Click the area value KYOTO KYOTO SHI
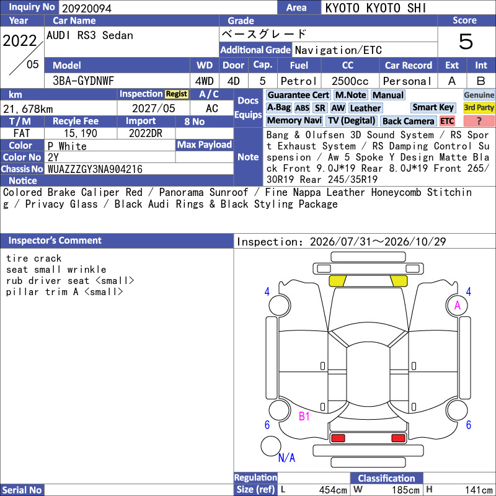 [x=376, y=8]
